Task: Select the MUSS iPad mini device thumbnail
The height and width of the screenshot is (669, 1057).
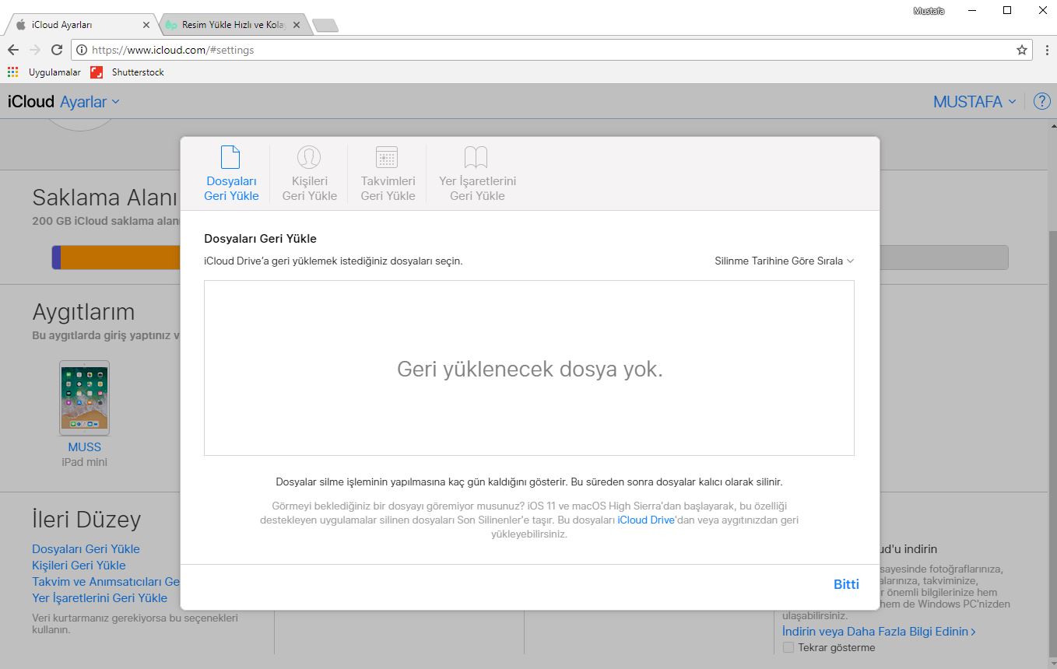Action: [84, 398]
